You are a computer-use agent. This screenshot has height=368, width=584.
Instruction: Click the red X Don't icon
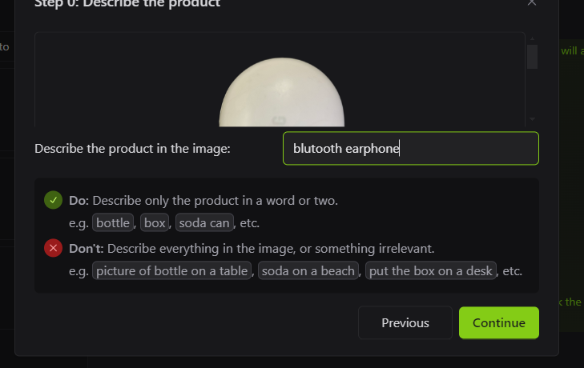point(53,248)
